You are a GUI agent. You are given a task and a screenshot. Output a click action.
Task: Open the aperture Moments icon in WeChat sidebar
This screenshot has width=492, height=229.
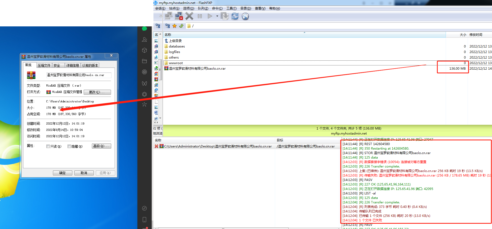point(144,72)
